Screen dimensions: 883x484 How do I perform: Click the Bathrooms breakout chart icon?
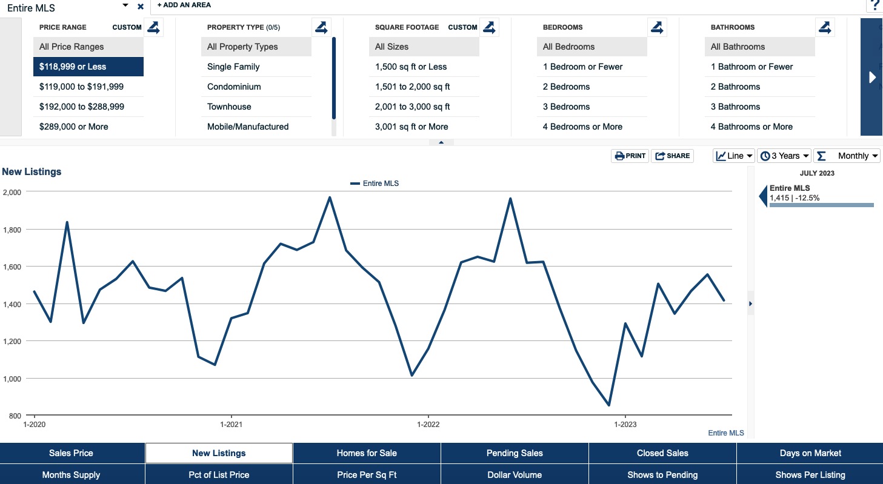click(825, 27)
